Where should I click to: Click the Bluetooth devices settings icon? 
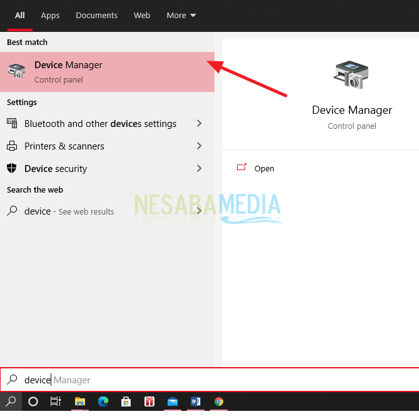[x=12, y=123]
